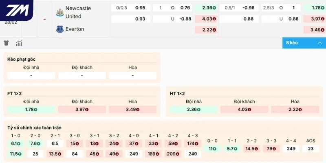Collapse the '8 kèo' odds panel
This screenshot has width=326, height=163.
coord(304,43)
